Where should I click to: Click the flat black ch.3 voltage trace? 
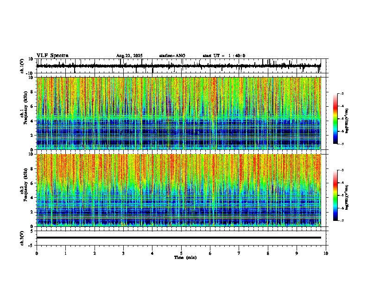(x=179, y=238)
